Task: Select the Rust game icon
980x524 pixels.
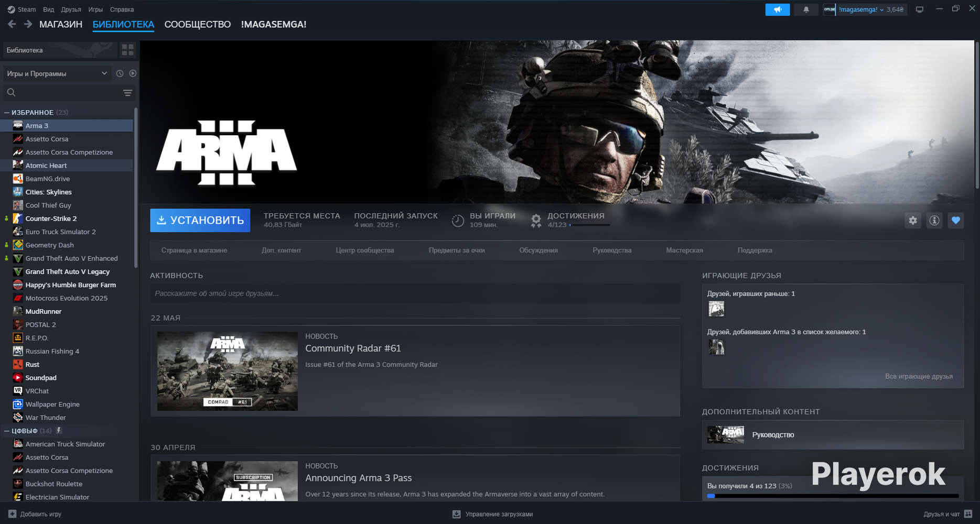Action: (x=18, y=364)
